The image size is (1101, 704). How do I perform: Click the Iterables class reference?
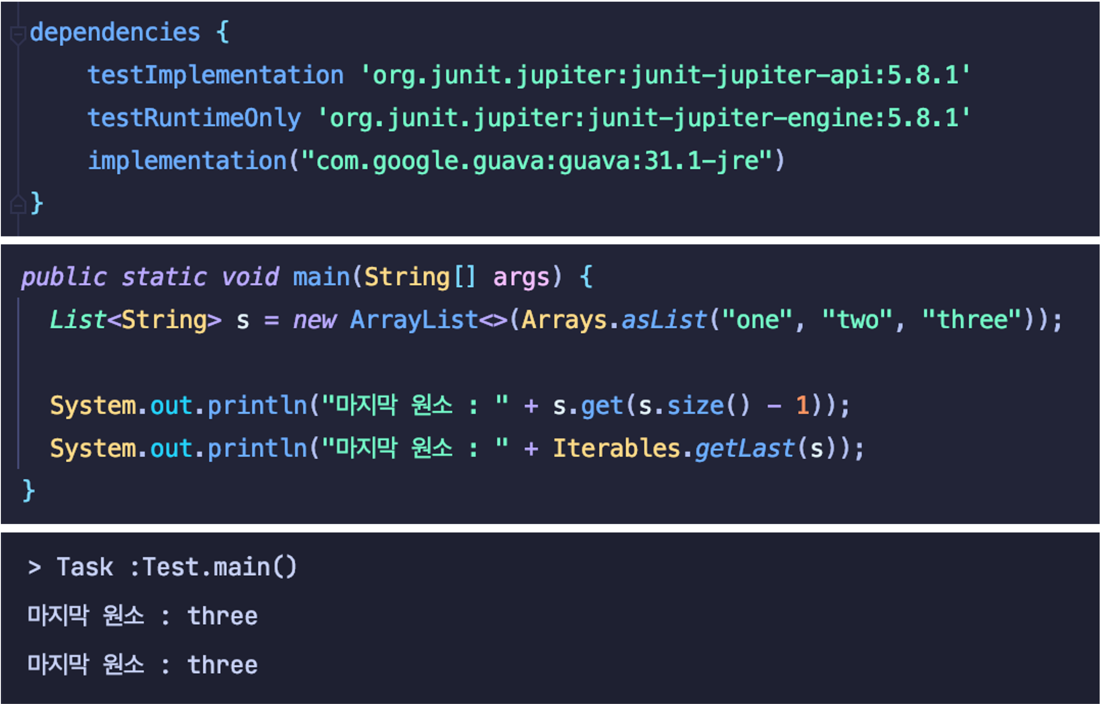(x=616, y=448)
